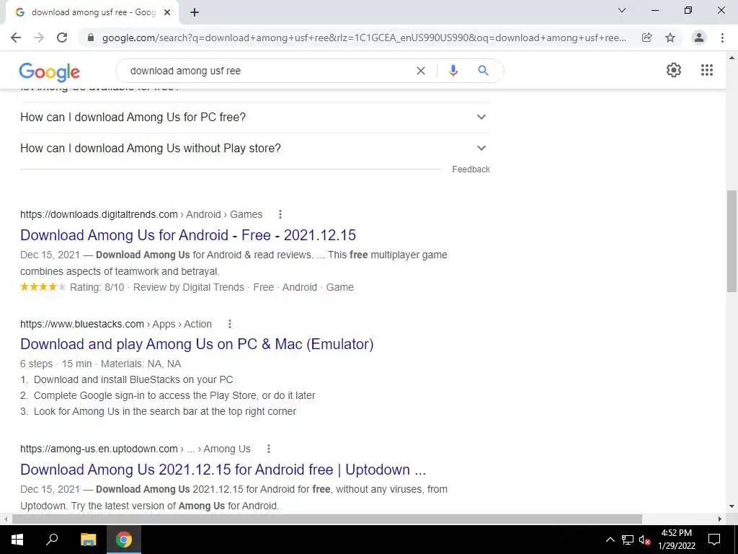
Task: Click step 'Download and install BlueStacks on your PC'
Action: [x=133, y=379]
